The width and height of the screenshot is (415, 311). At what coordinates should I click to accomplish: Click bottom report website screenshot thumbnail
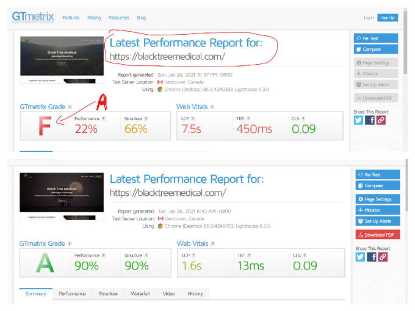62,196
